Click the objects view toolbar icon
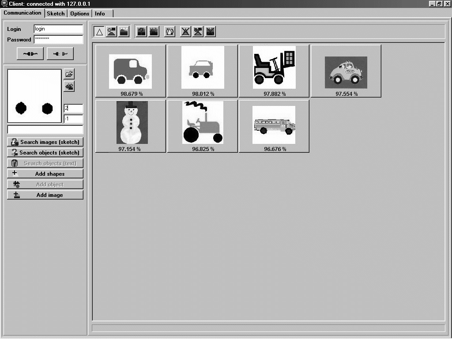 pos(112,32)
